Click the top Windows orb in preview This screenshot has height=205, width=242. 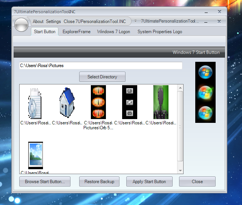click(205, 72)
